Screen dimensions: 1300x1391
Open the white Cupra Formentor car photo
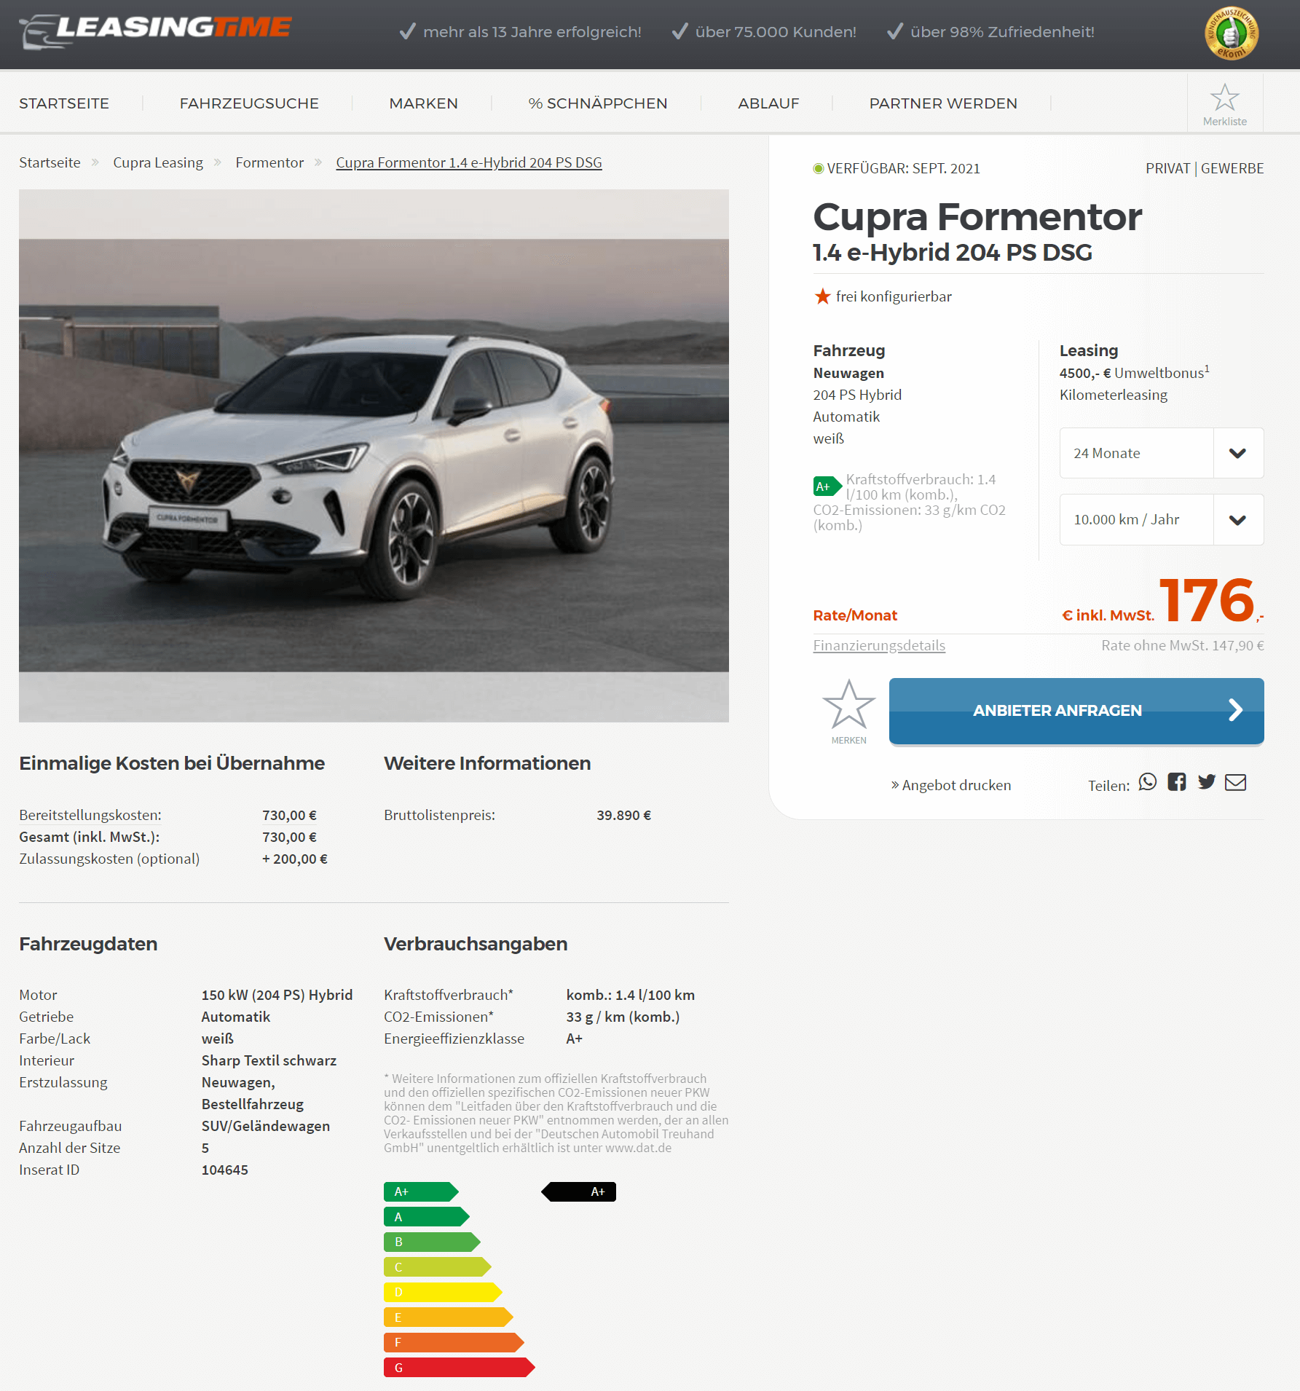click(x=374, y=456)
